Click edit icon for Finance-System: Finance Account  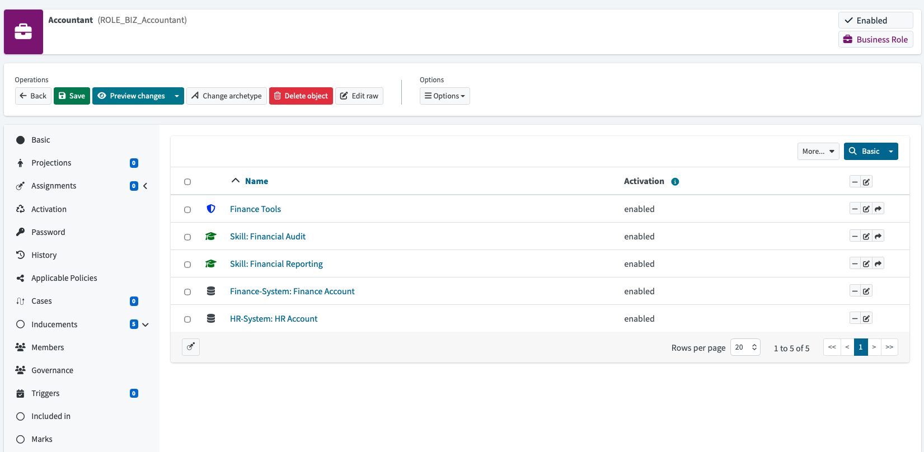(866, 291)
